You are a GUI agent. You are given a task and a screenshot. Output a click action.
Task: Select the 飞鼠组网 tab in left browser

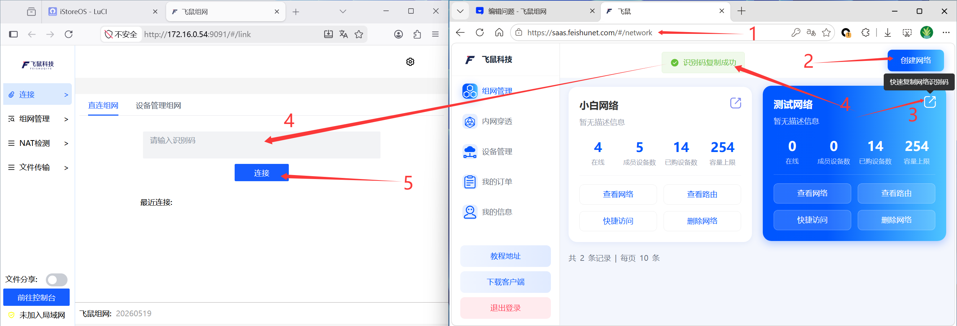226,12
